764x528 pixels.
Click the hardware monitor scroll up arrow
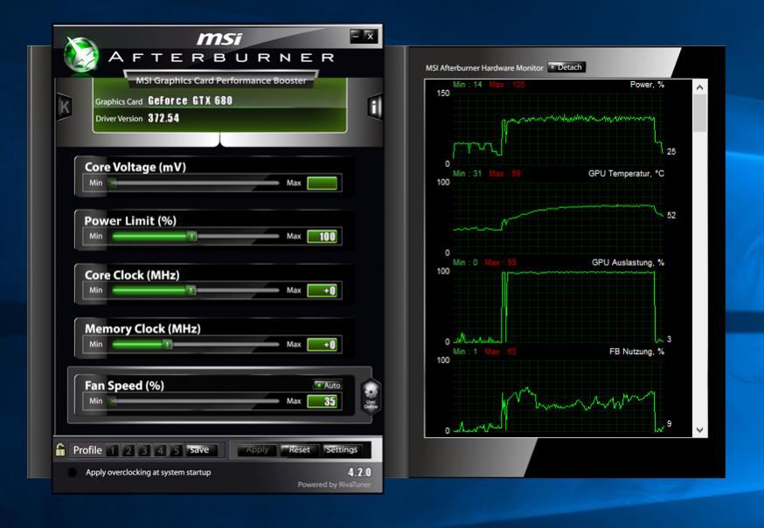[699, 87]
